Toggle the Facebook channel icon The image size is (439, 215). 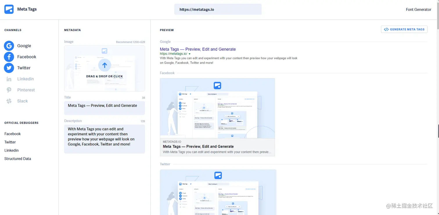(9, 57)
